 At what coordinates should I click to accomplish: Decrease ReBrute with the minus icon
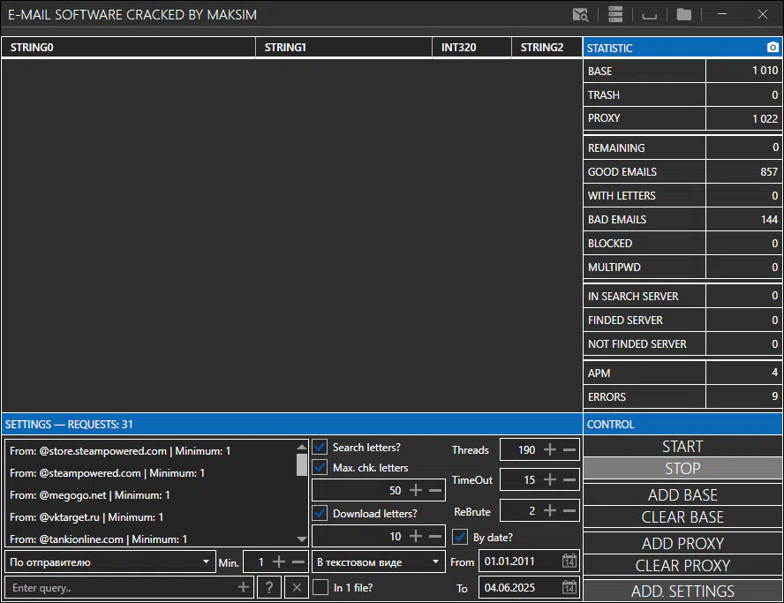pyautogui.click(x=569, y=510)
